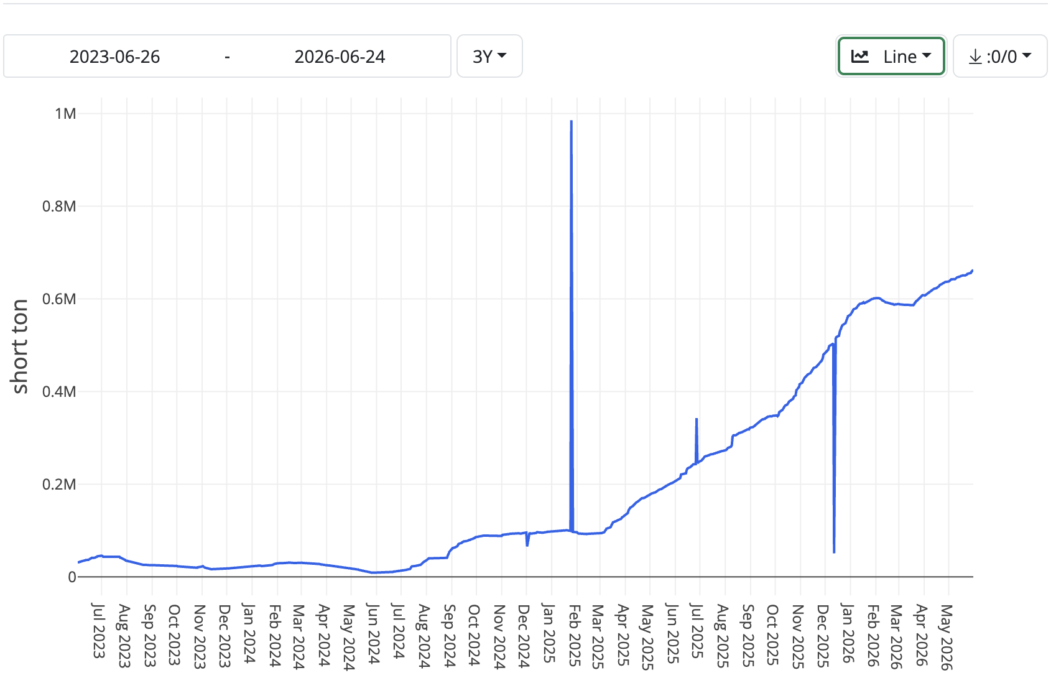Click the line chart icon in the Line button
The height and width of the screenshot is (693, 1056).
(x=859, y=57)
